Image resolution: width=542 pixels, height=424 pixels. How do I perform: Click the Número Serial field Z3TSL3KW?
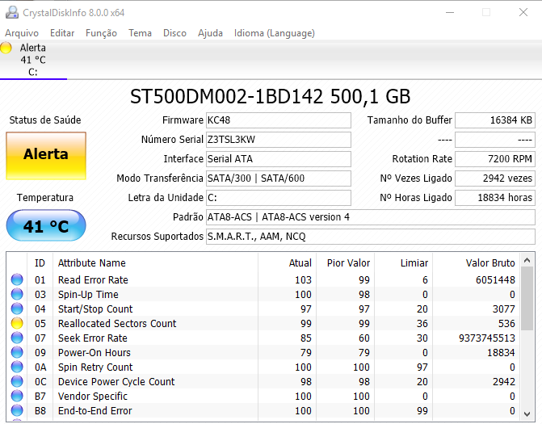click(279, 140)
